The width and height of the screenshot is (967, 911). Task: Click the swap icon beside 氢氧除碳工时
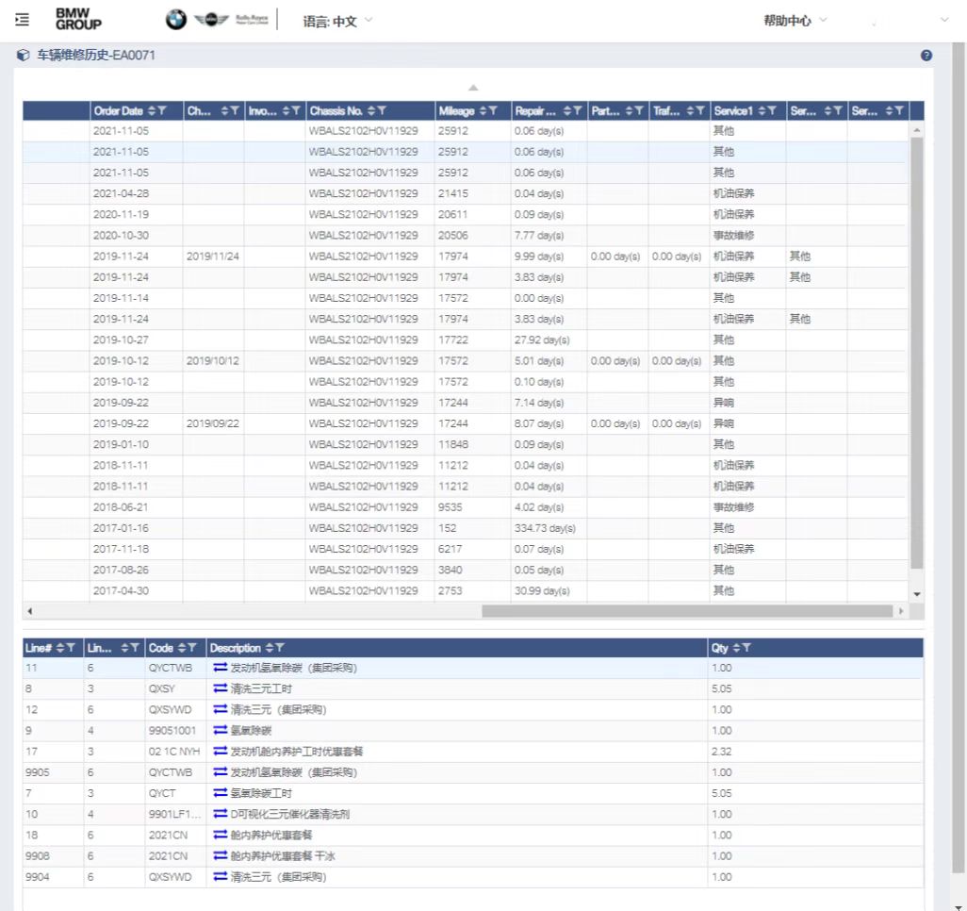point(221,792)
